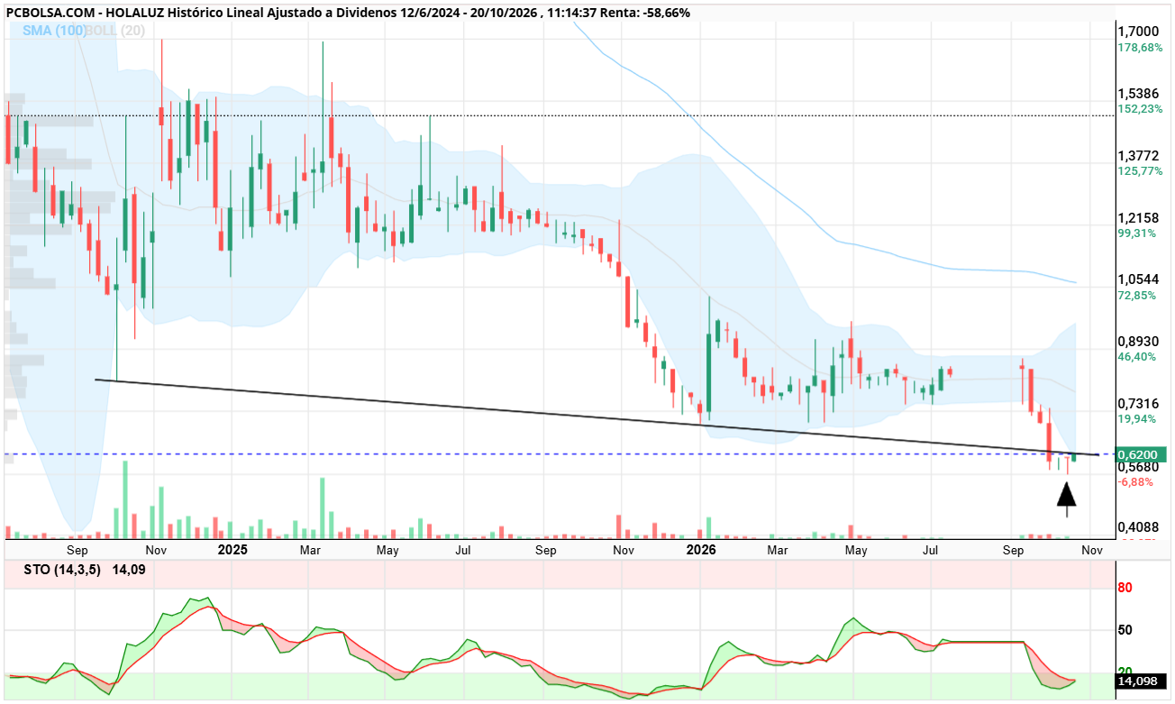
Task: Select the 0,7316 price level
Action: [x=1138, y=404]
